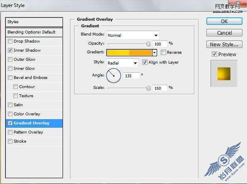Click the Scale slider handle
Image resolution: width=247 pixels, height=184 pixels.
pyautogui.click(x=148, y=88)
